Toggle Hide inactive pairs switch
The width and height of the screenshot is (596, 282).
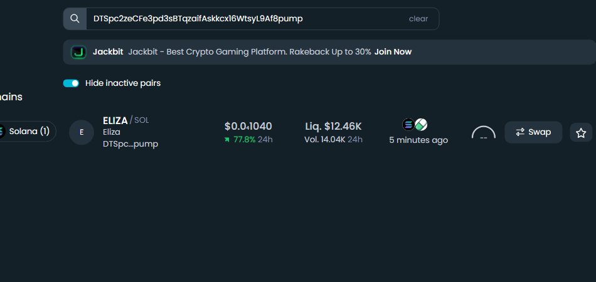pos(71,83)
